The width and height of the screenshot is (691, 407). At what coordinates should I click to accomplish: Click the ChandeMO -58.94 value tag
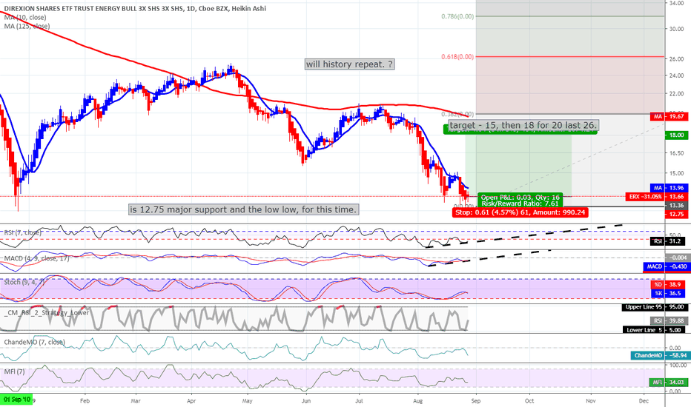[x=659, y=355]
